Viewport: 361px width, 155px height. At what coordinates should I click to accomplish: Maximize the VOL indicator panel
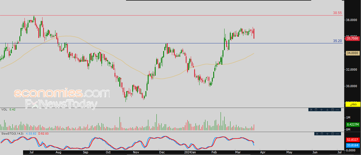coord(316,110)
